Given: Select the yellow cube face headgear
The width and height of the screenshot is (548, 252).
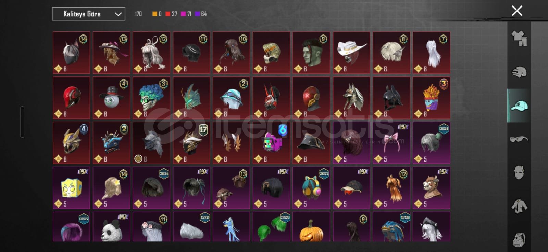Looking at the screenshot, I should [71, 188].
